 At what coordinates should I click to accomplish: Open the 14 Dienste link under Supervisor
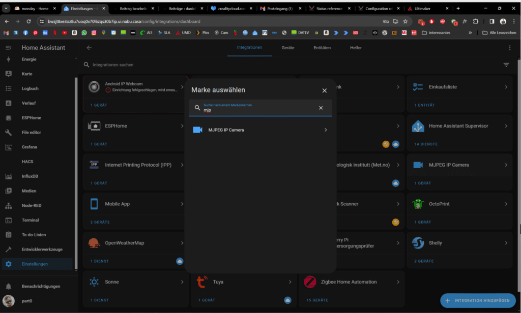[426, 144]
